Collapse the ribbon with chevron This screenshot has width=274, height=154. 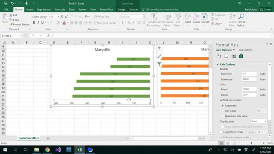coord(271,29)
